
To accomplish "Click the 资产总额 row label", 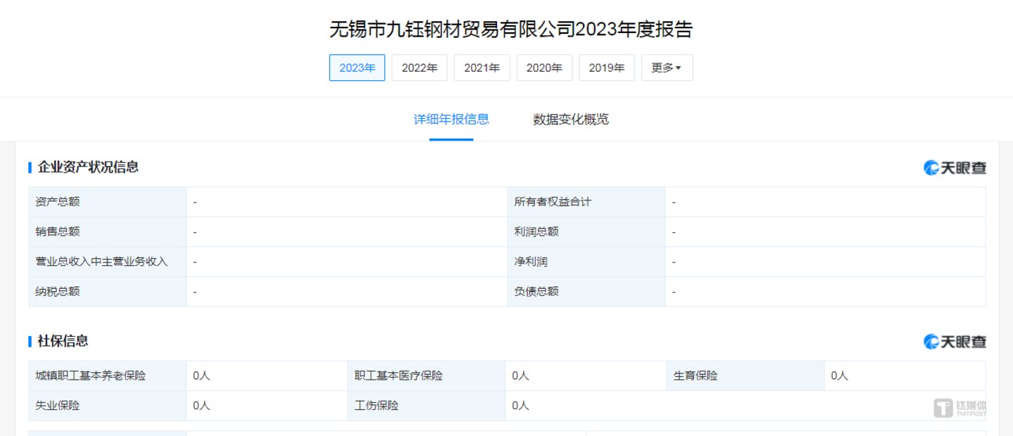I will (58, 202).
